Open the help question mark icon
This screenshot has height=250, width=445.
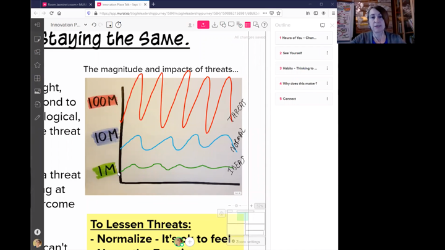pos(265,25)
